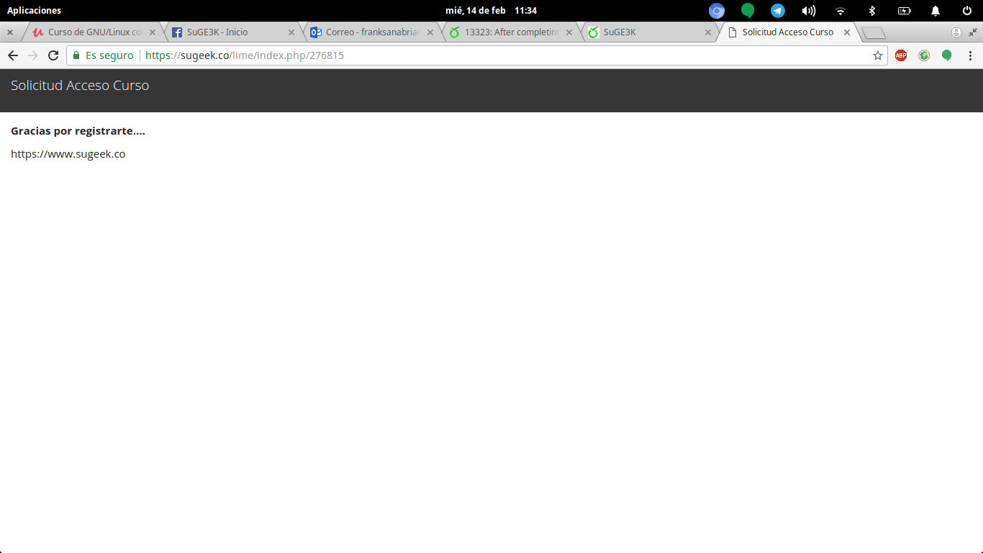Click the Es seguro site info label
The height and width of the screenshot is (553, 983).
[x=109, y=55]
